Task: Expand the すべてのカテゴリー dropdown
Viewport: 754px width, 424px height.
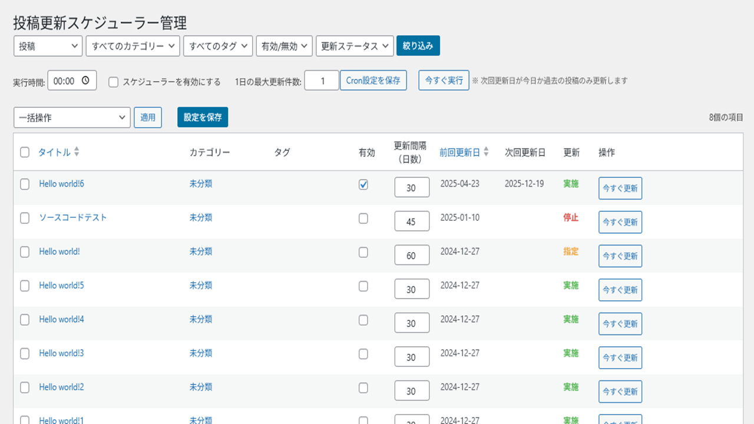Action: click(x=132, y=46)
